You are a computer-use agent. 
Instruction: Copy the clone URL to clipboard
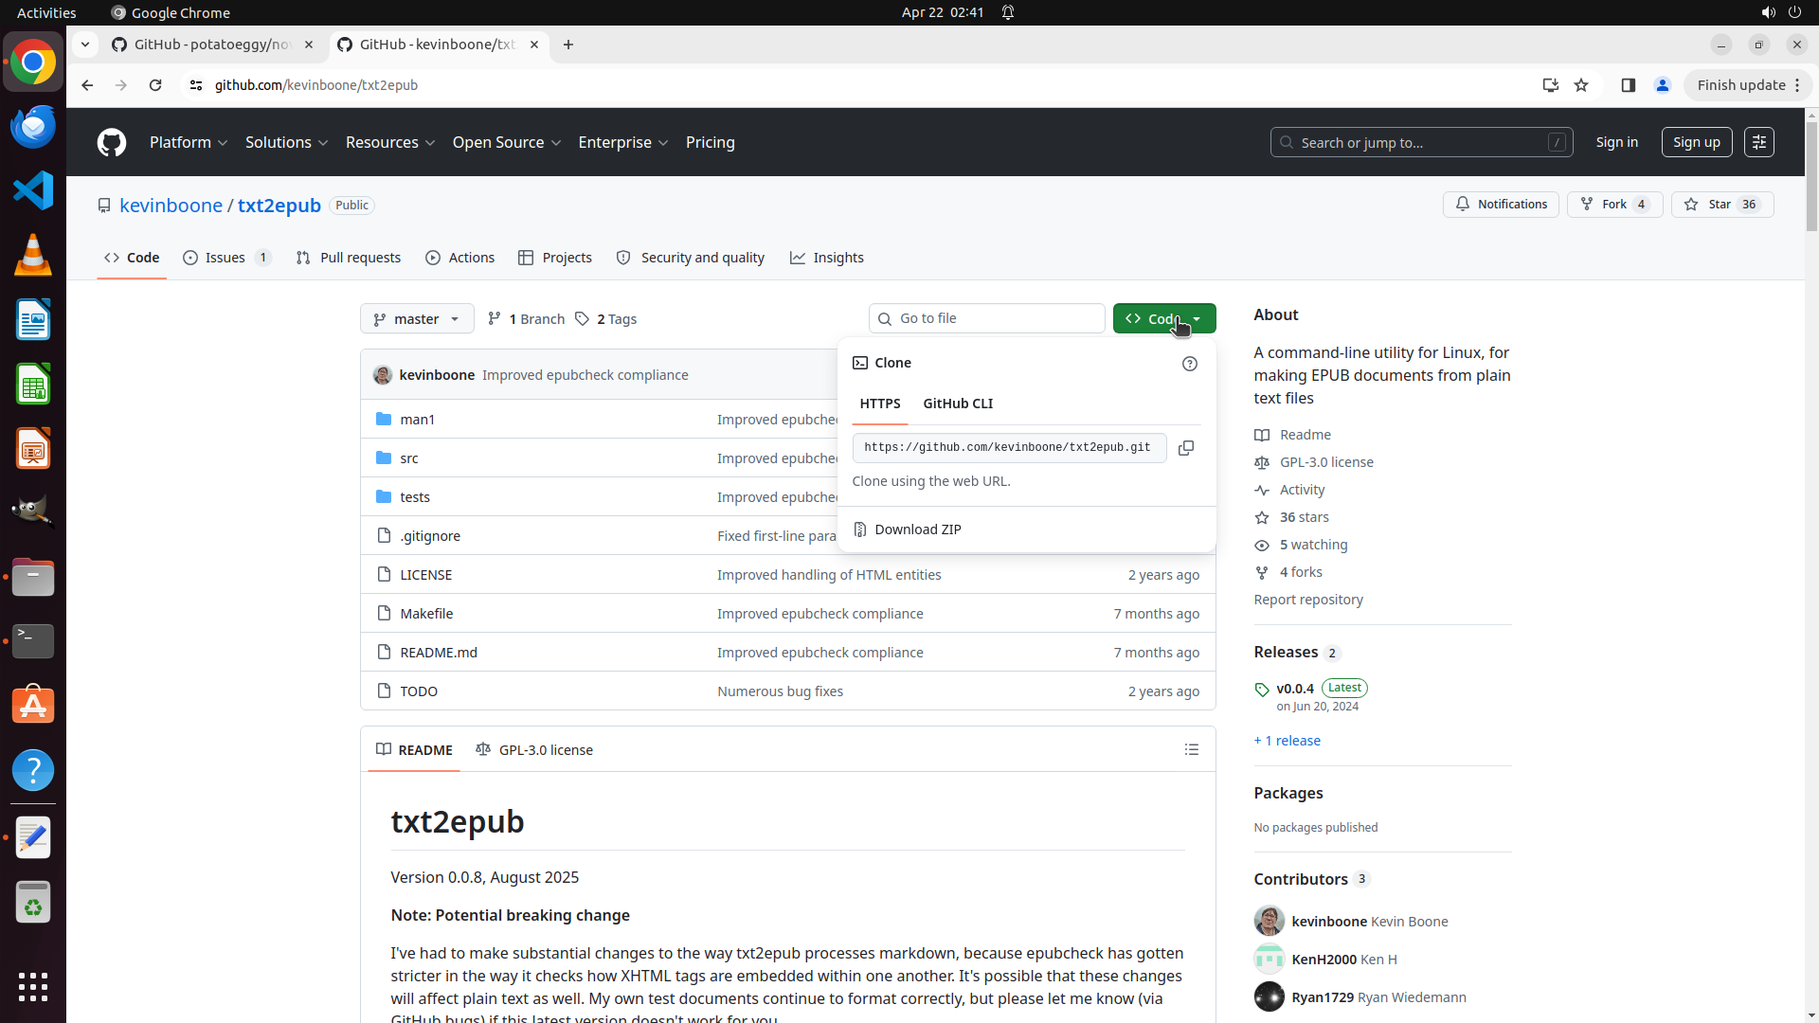click(x=1185, y=448)
